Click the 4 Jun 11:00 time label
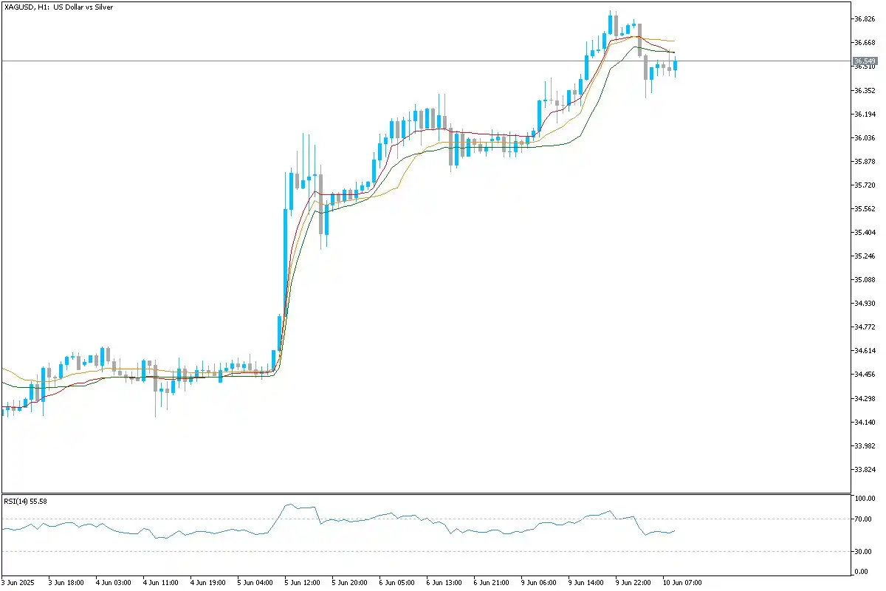Image resolution: width=886 pixels, height=591 pixels. [x=160, y=583]
